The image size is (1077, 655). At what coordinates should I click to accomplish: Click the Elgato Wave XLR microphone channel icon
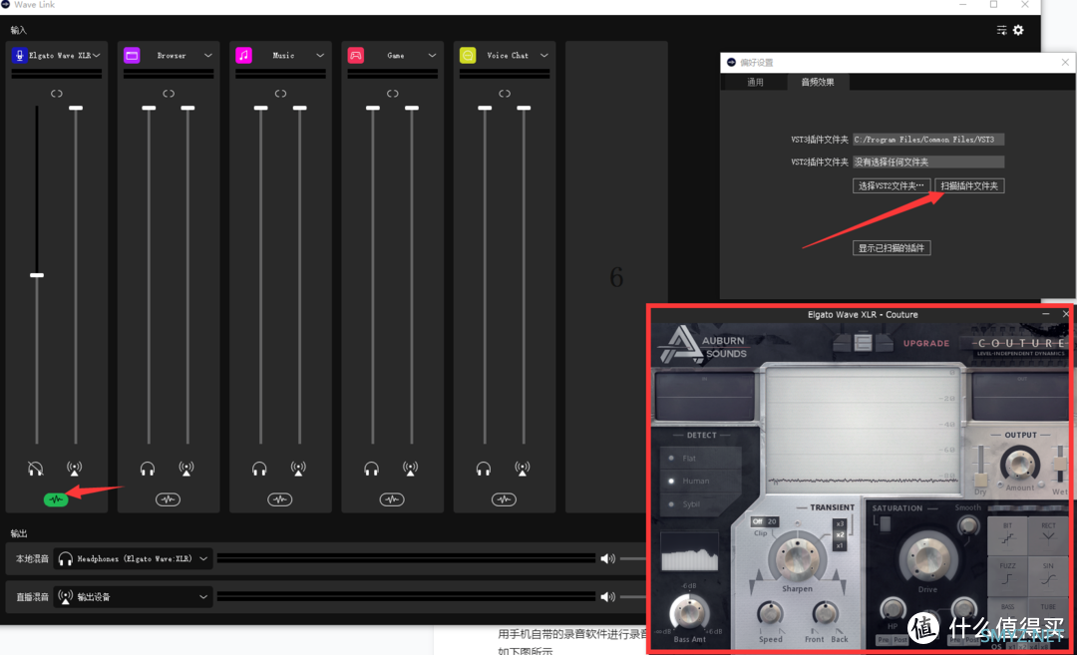tap(19, 56)
